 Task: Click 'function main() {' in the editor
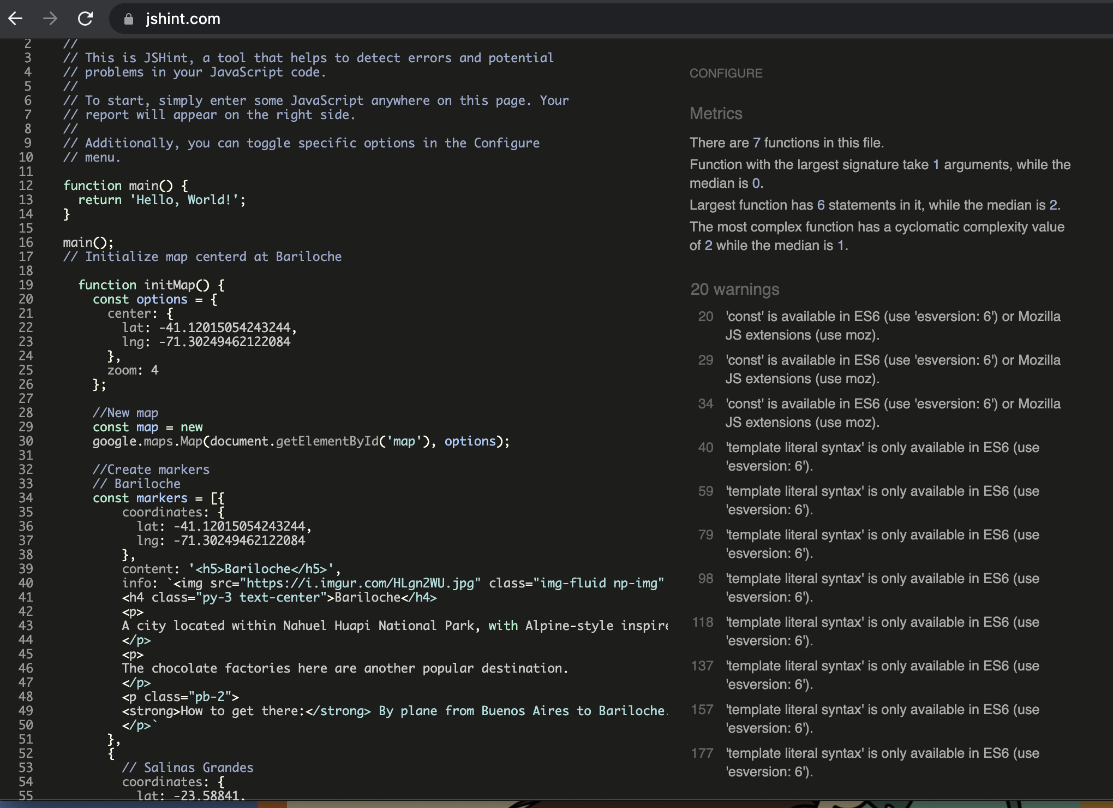[125, 186]
